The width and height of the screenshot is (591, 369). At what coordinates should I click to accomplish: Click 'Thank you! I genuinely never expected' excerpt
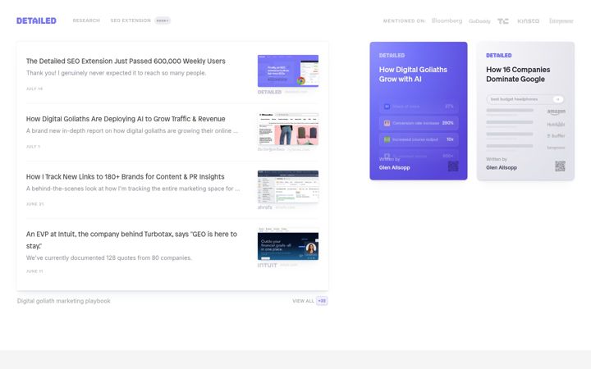pos(116,73)
